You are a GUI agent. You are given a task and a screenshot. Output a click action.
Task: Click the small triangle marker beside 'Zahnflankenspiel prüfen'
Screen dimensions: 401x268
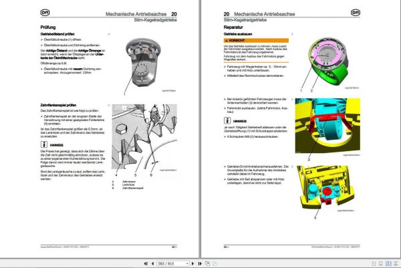pos(109,105)
